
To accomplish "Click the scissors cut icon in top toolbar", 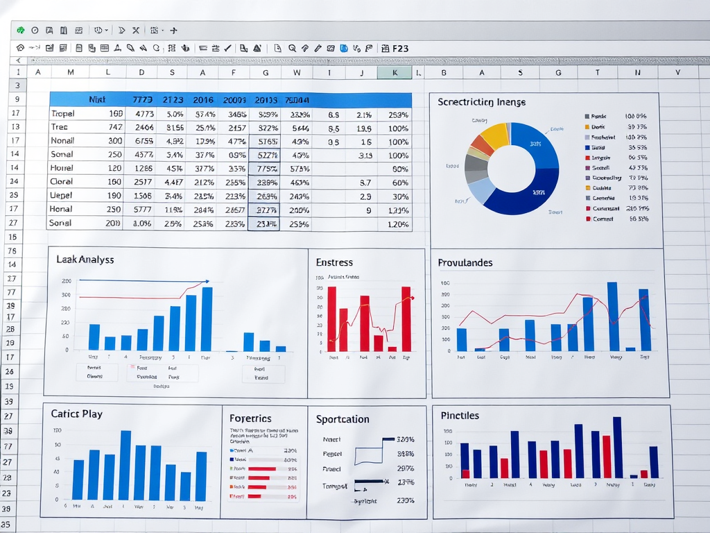I will 136,31.
